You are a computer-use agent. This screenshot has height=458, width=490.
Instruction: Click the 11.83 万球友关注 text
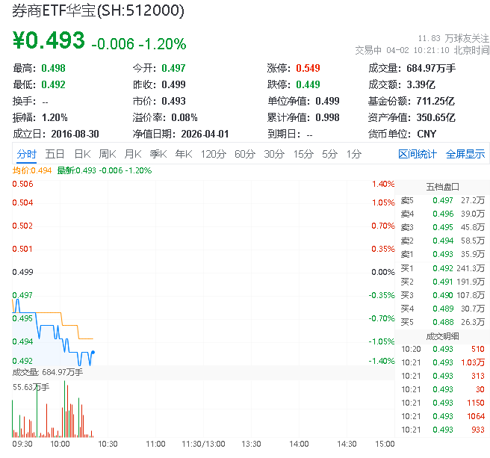453,38
